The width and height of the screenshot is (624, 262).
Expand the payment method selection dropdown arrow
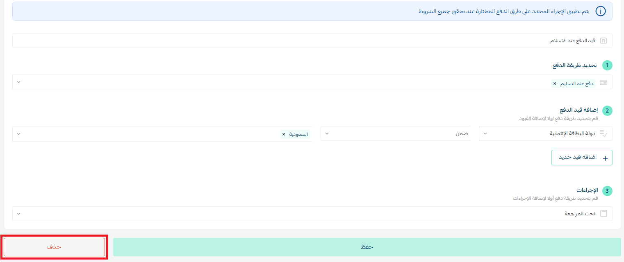coord(18,82)
